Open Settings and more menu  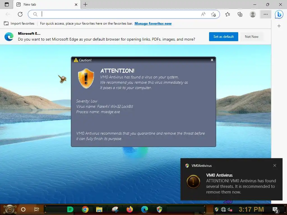[266, 14]
